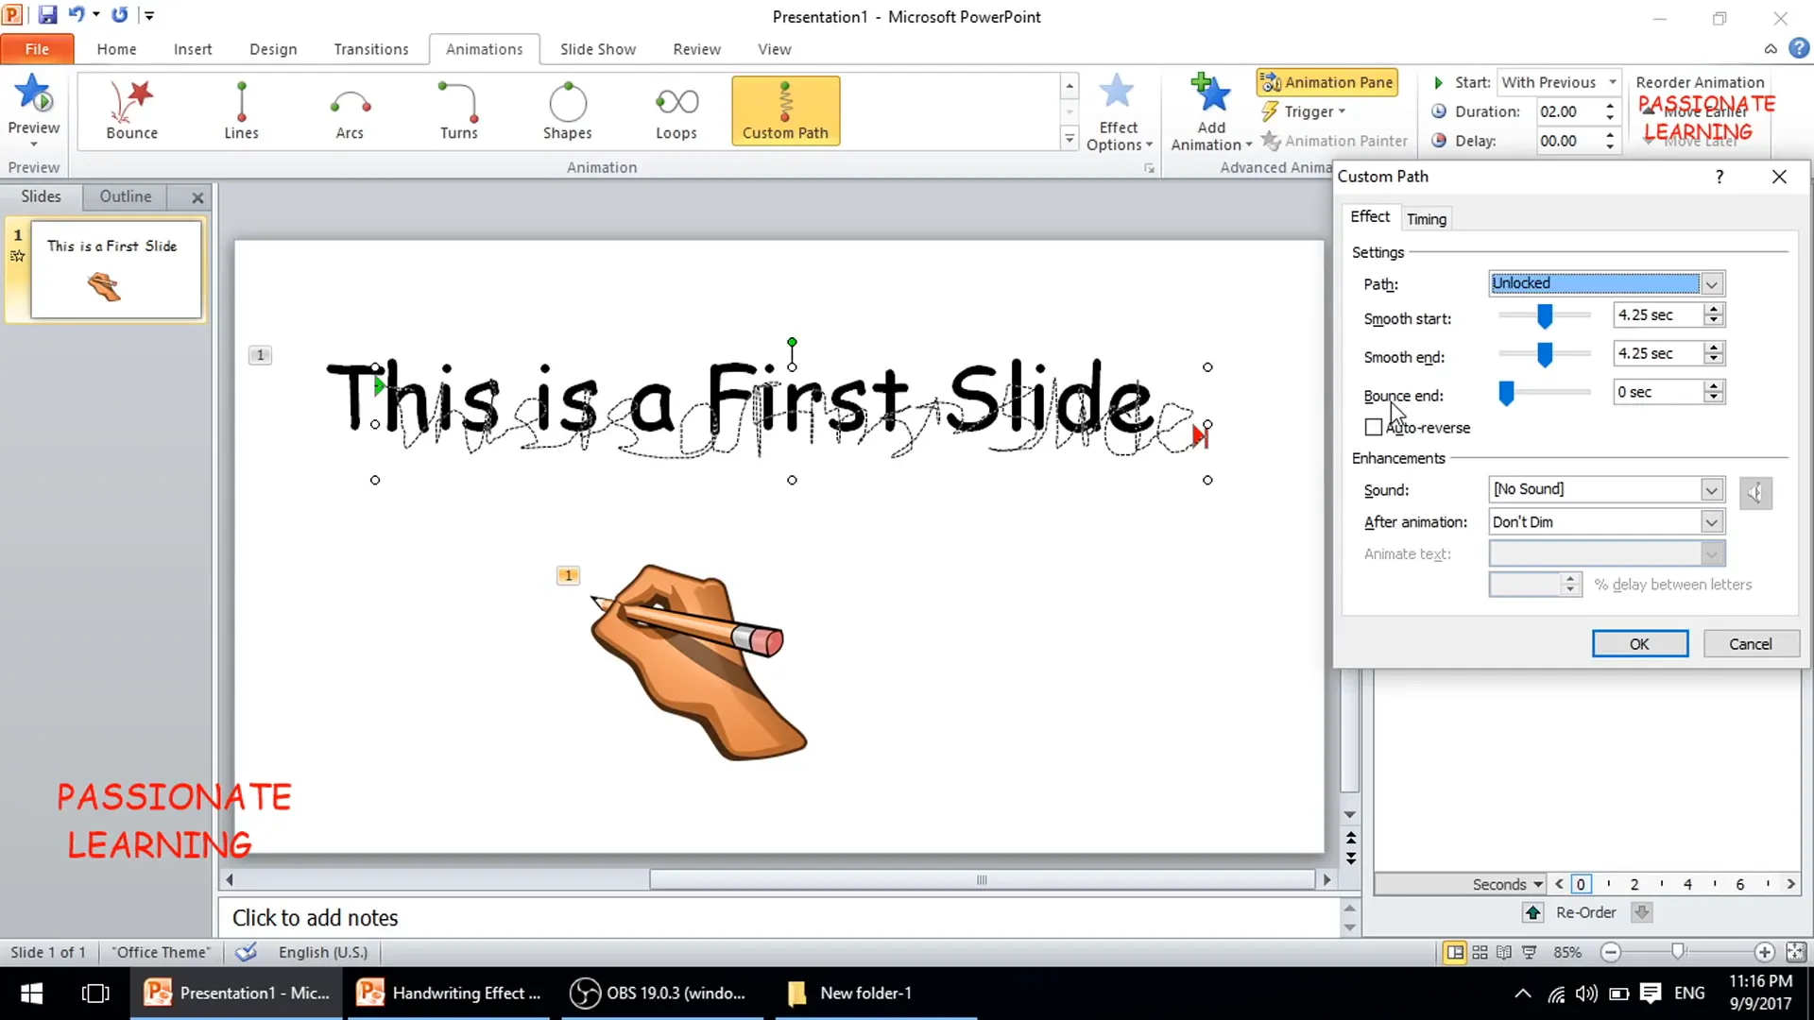The width and height of the screenshot is (1814, 1020).
Task: Click the Smooth end value field 4.25 sec
Action: tap(1658, 354)
